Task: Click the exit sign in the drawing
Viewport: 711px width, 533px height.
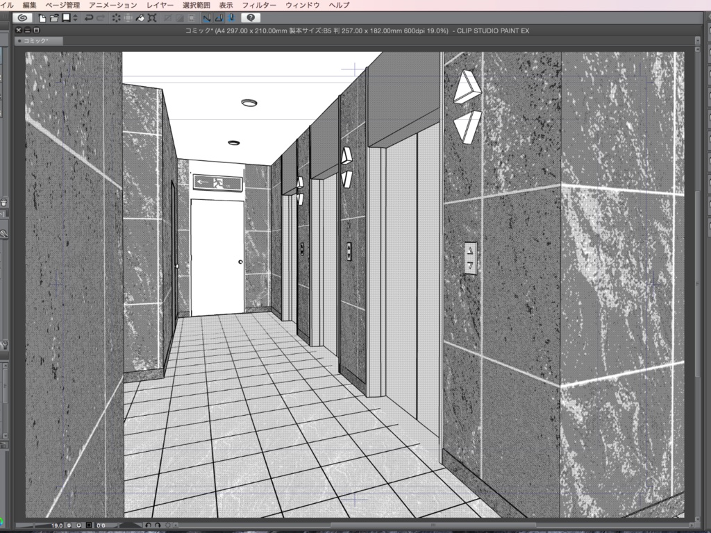Action: click(x=217, y=183)
